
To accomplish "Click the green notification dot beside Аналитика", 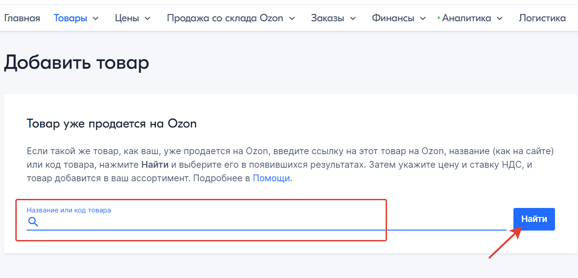I will tap(438, 18).
